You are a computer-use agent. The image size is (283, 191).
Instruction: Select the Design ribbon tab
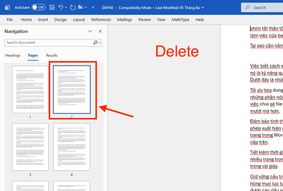tap(61, 19)
